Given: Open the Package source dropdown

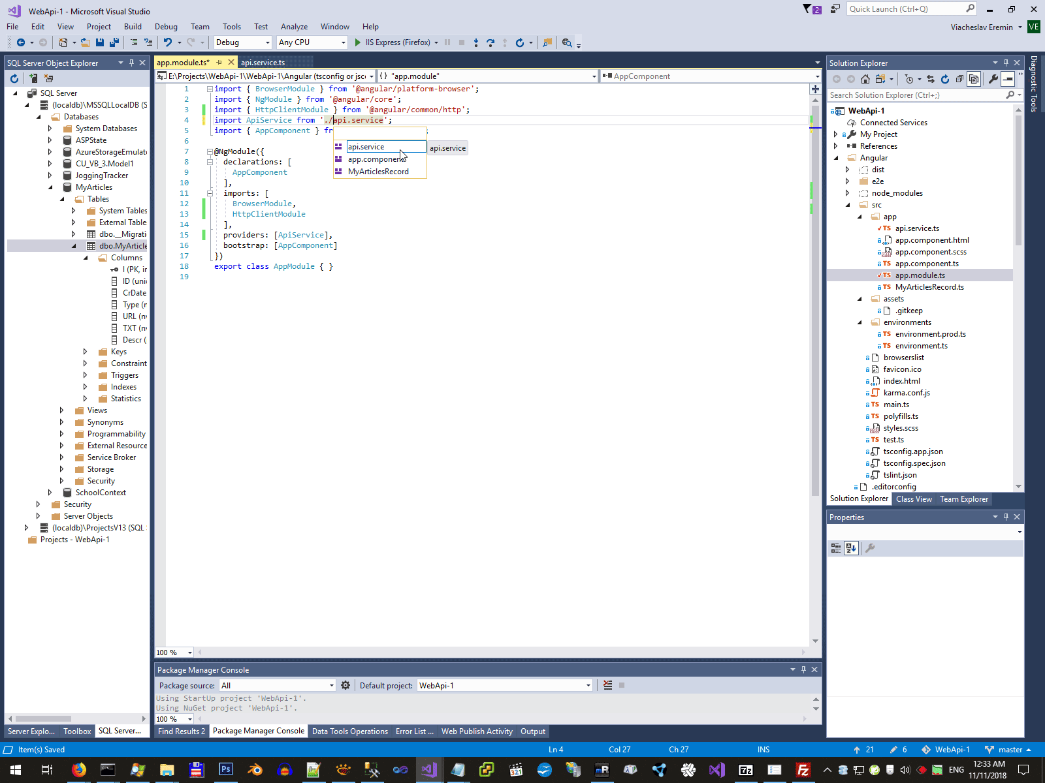Looking at the screenshot, I should click(x=277, y=685).
